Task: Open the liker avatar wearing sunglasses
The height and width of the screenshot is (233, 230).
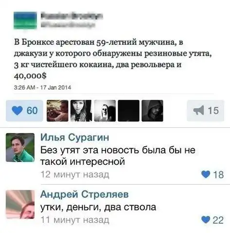Action: point(105,111)
